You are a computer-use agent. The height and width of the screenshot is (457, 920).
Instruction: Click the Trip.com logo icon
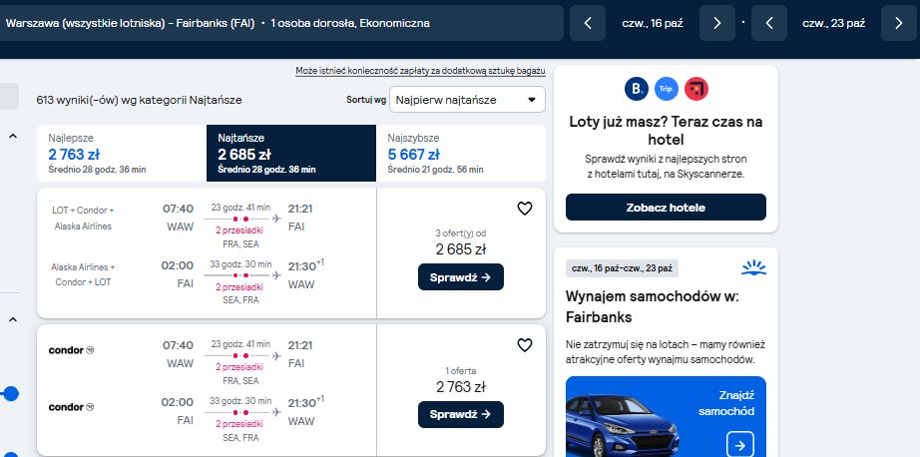(667, 89)
